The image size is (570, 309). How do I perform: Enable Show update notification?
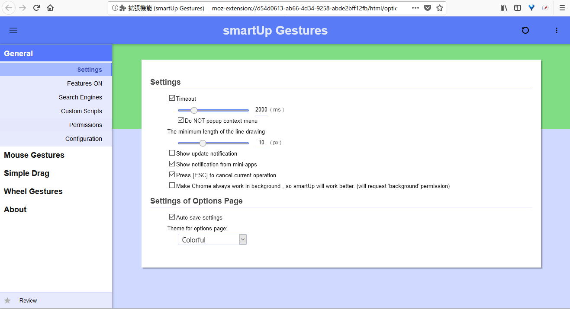pos(172,153)
